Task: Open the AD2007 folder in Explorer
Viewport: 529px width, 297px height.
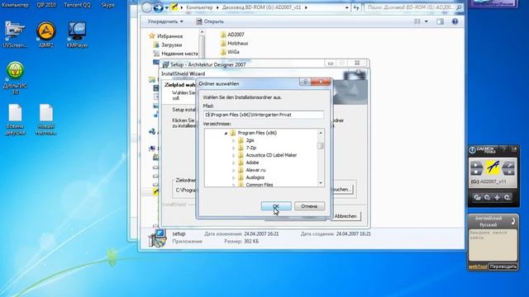Action: tap(232, 35)
